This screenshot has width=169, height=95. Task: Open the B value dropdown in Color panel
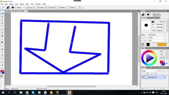click(x=166, y=58)
